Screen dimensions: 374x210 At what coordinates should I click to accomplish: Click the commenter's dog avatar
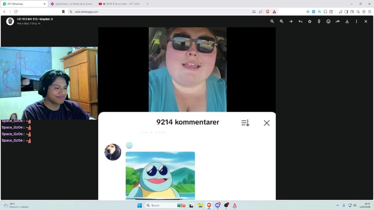[x=113, y=152]
